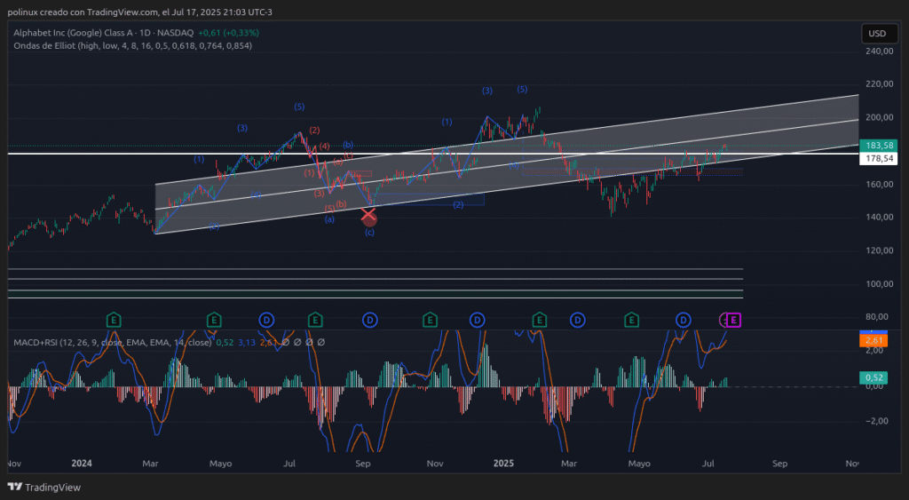
Task: Click the orange 2,61 MACD value tag
Action: pos(876,340)
